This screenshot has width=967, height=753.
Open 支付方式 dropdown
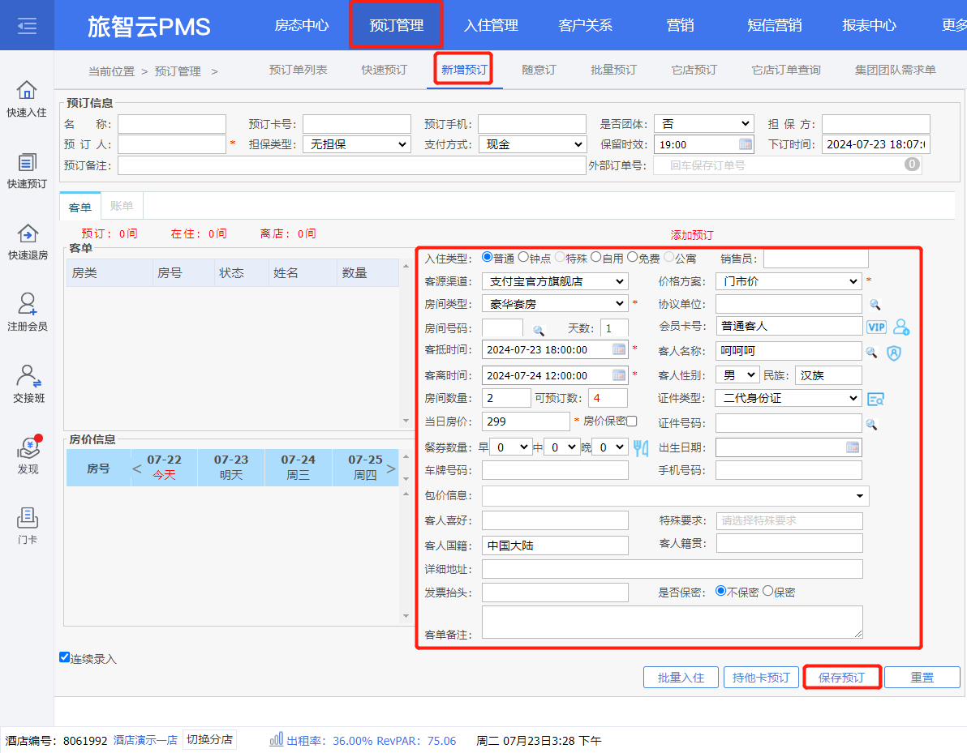pyautogui.click(x=532, y=144)
